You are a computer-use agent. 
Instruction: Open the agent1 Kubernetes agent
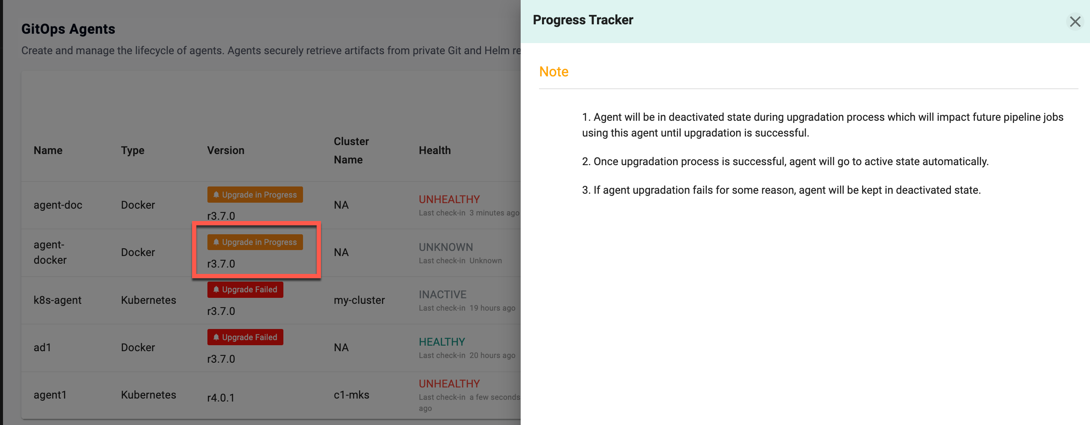click(x=50, y=395)
